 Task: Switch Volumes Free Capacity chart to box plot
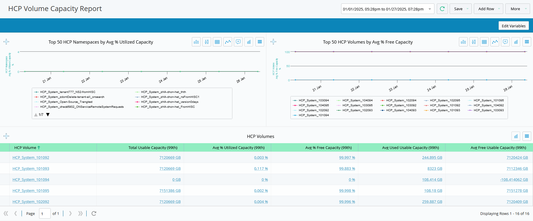[x=474, y=42]
